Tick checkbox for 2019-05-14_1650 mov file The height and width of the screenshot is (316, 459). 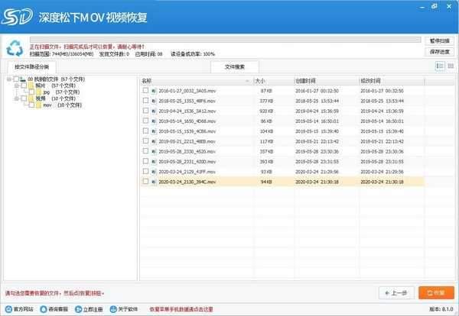coord(145,121)
